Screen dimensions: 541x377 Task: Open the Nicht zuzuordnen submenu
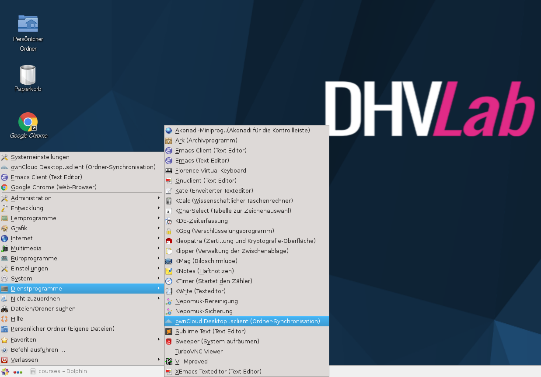(81, 298)
